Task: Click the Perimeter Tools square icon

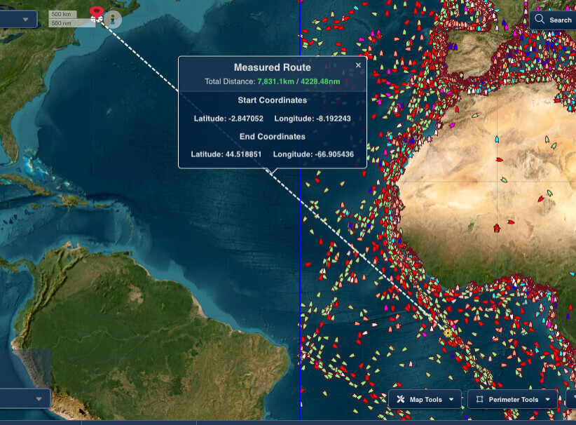Action: (479, 400)
